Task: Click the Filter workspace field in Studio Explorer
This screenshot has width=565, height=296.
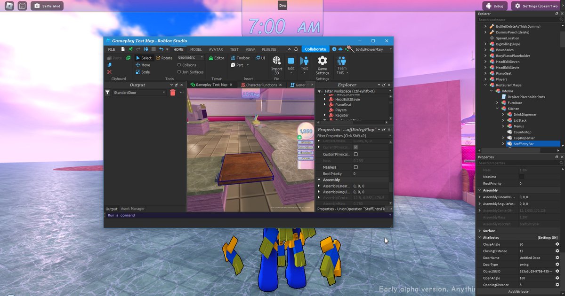Action: tap(353, 91)
